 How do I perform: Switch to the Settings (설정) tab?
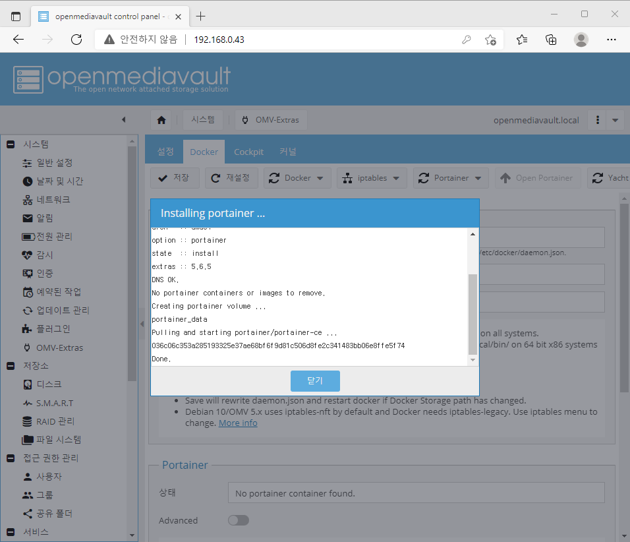tap(165, 152)
